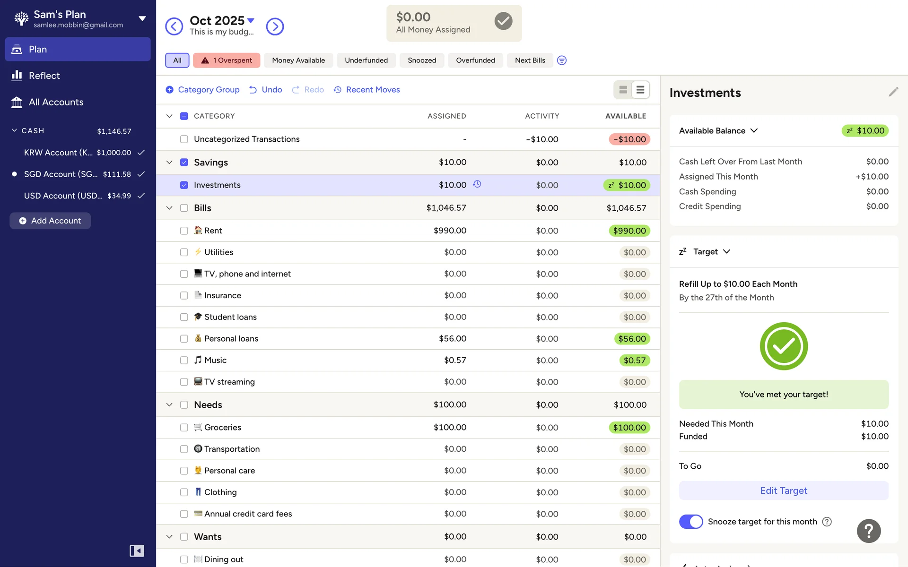
Task: Switch to compact row view icon
Action: [x=640, y=90]
